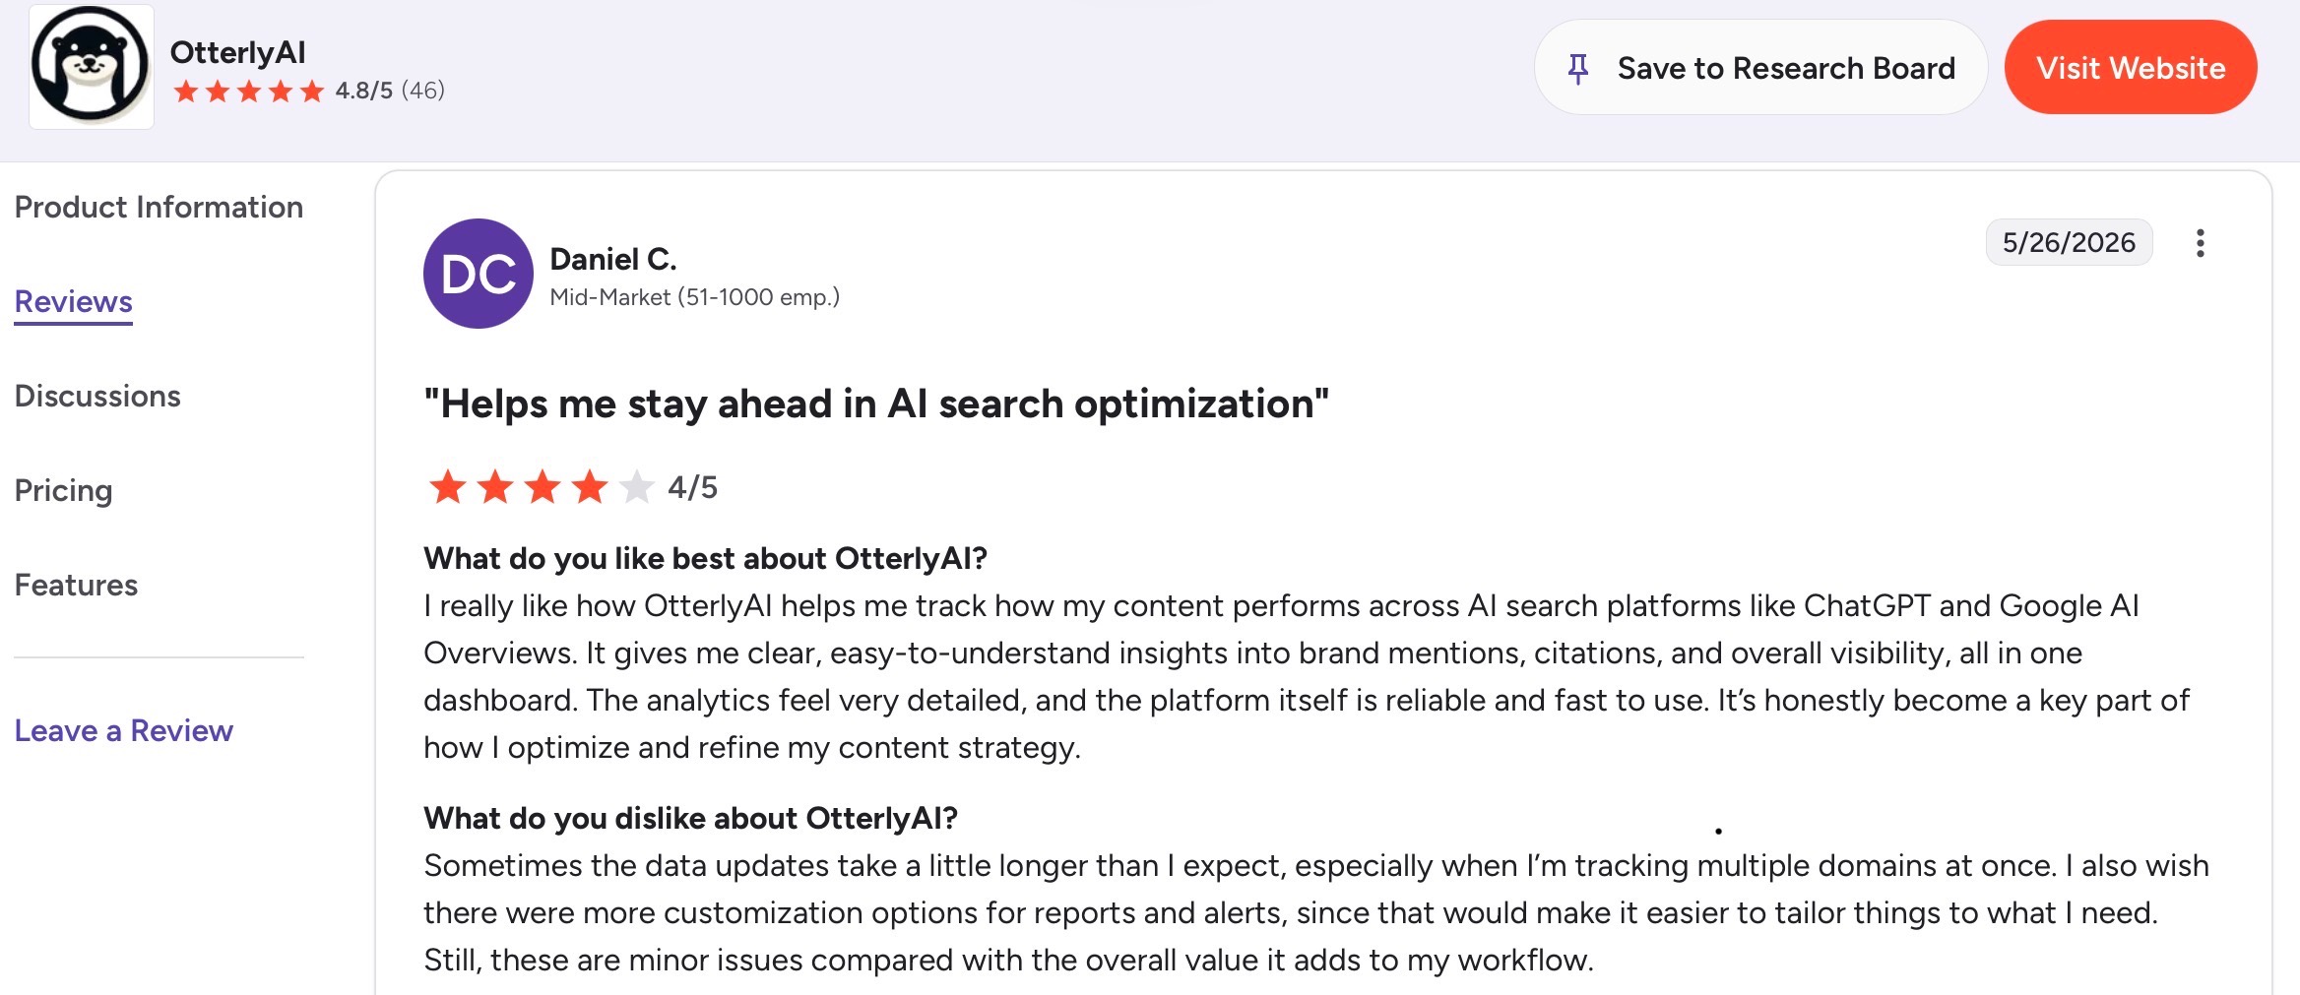
Task: Click the Leave a Review link
Action: tap(124, 730)
